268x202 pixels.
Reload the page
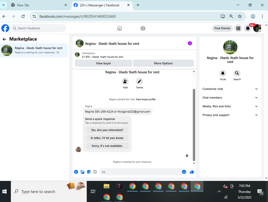pyautogui.click(x=23, y=16)
